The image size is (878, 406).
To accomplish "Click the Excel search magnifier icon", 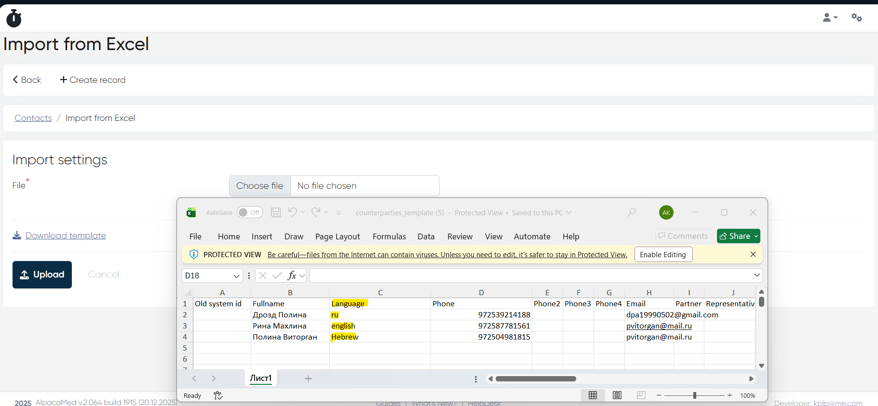I will point(632,212).
